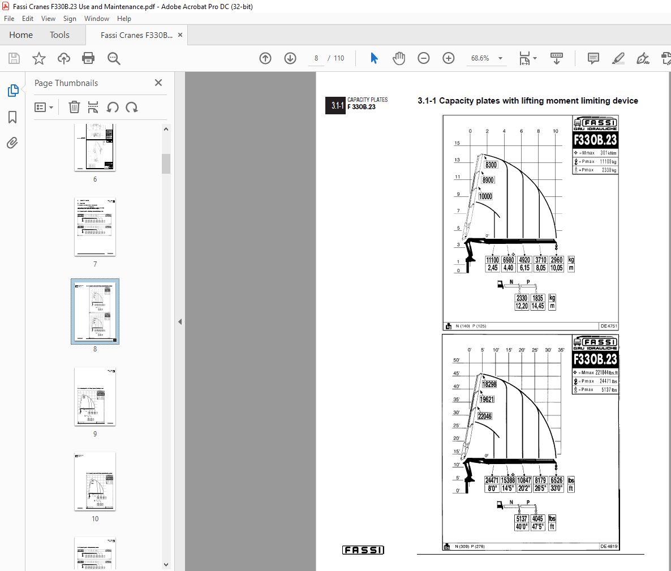Click the Print pages icon in thumbnails panel
671x571 pixels.
click(93, 107)
